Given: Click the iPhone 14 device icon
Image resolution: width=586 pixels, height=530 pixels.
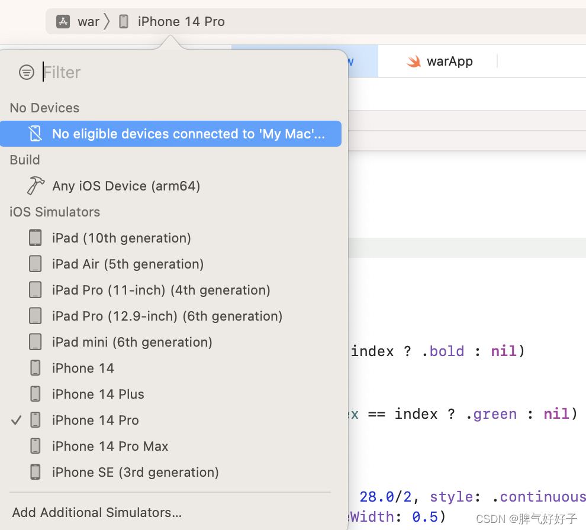Looking at the screenshot, I should 36,368.
